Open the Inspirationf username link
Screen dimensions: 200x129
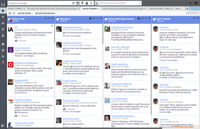[22, 48]
